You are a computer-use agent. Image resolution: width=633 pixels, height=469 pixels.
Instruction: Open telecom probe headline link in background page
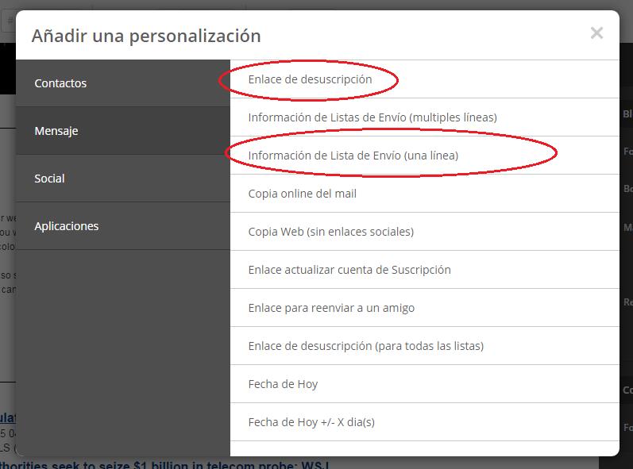pyautogui.click(x=164, y=464)
